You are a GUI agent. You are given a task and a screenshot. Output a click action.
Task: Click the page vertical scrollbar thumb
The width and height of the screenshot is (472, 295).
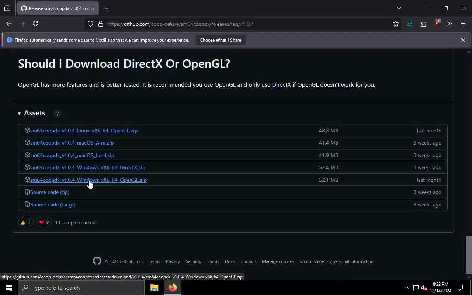pos(469,254)
